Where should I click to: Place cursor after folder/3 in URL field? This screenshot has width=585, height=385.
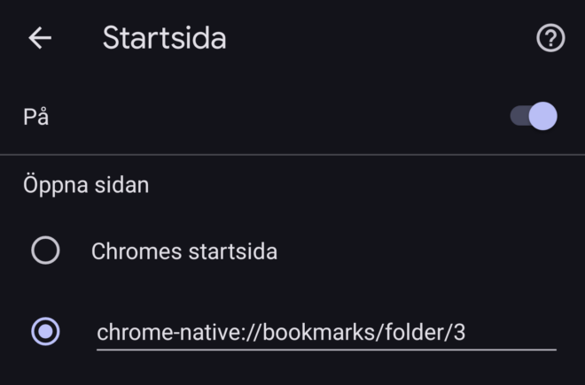pos(467,333)
